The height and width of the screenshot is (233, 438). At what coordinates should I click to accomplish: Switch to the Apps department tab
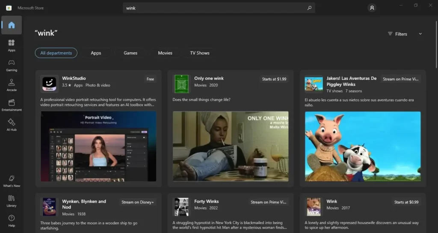[96, 53]
